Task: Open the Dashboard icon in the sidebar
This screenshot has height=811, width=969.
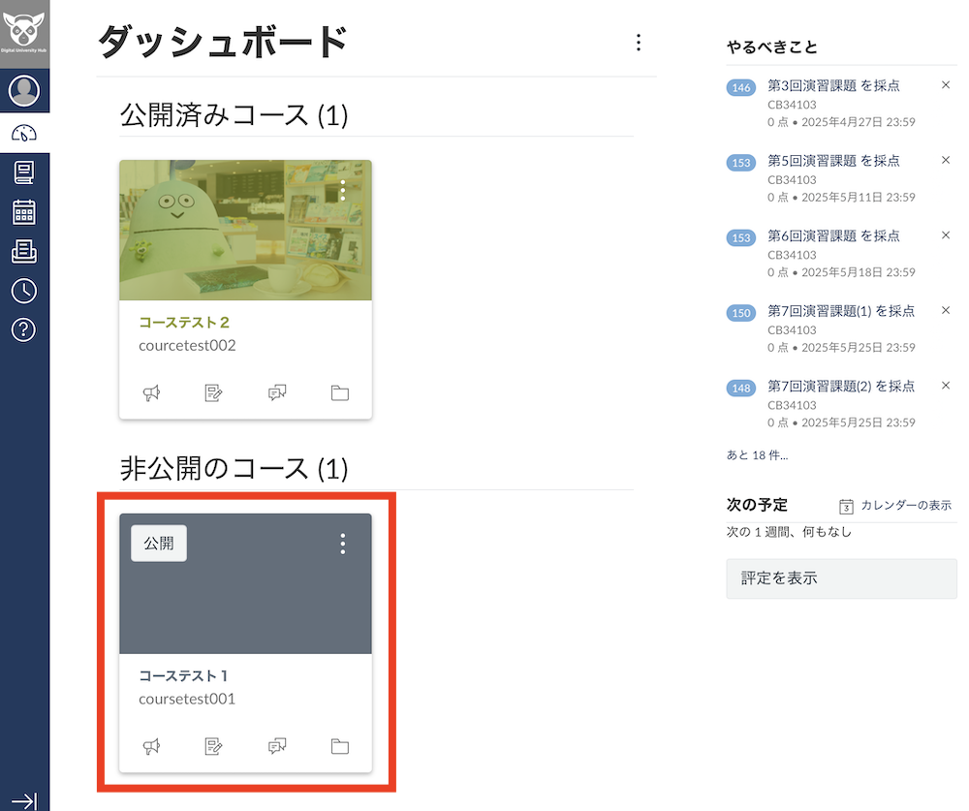Action: click(x=25, y=134)
